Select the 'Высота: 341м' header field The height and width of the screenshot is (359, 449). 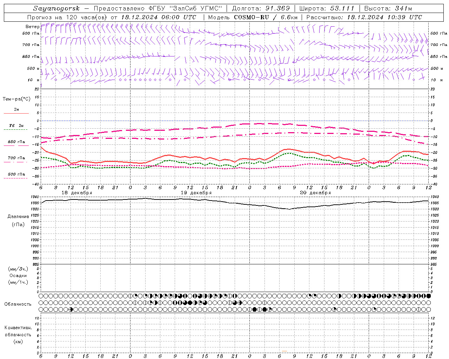(388, 8)
